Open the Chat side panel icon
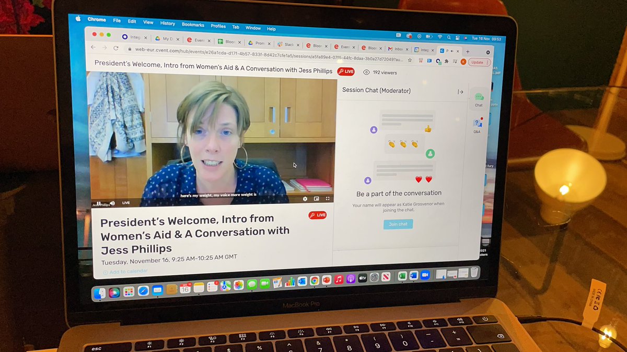 pos(479,98)
